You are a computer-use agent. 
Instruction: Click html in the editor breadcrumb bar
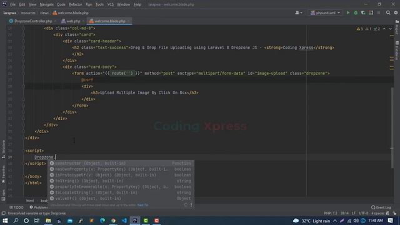click(x=30, y=201)
